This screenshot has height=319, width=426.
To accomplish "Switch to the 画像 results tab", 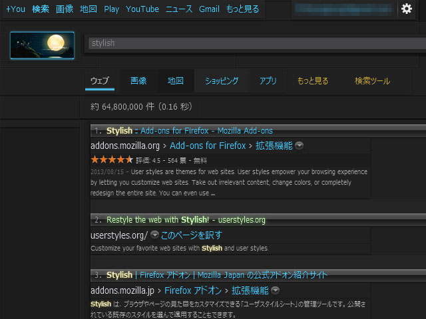I will tap(138, 80).
